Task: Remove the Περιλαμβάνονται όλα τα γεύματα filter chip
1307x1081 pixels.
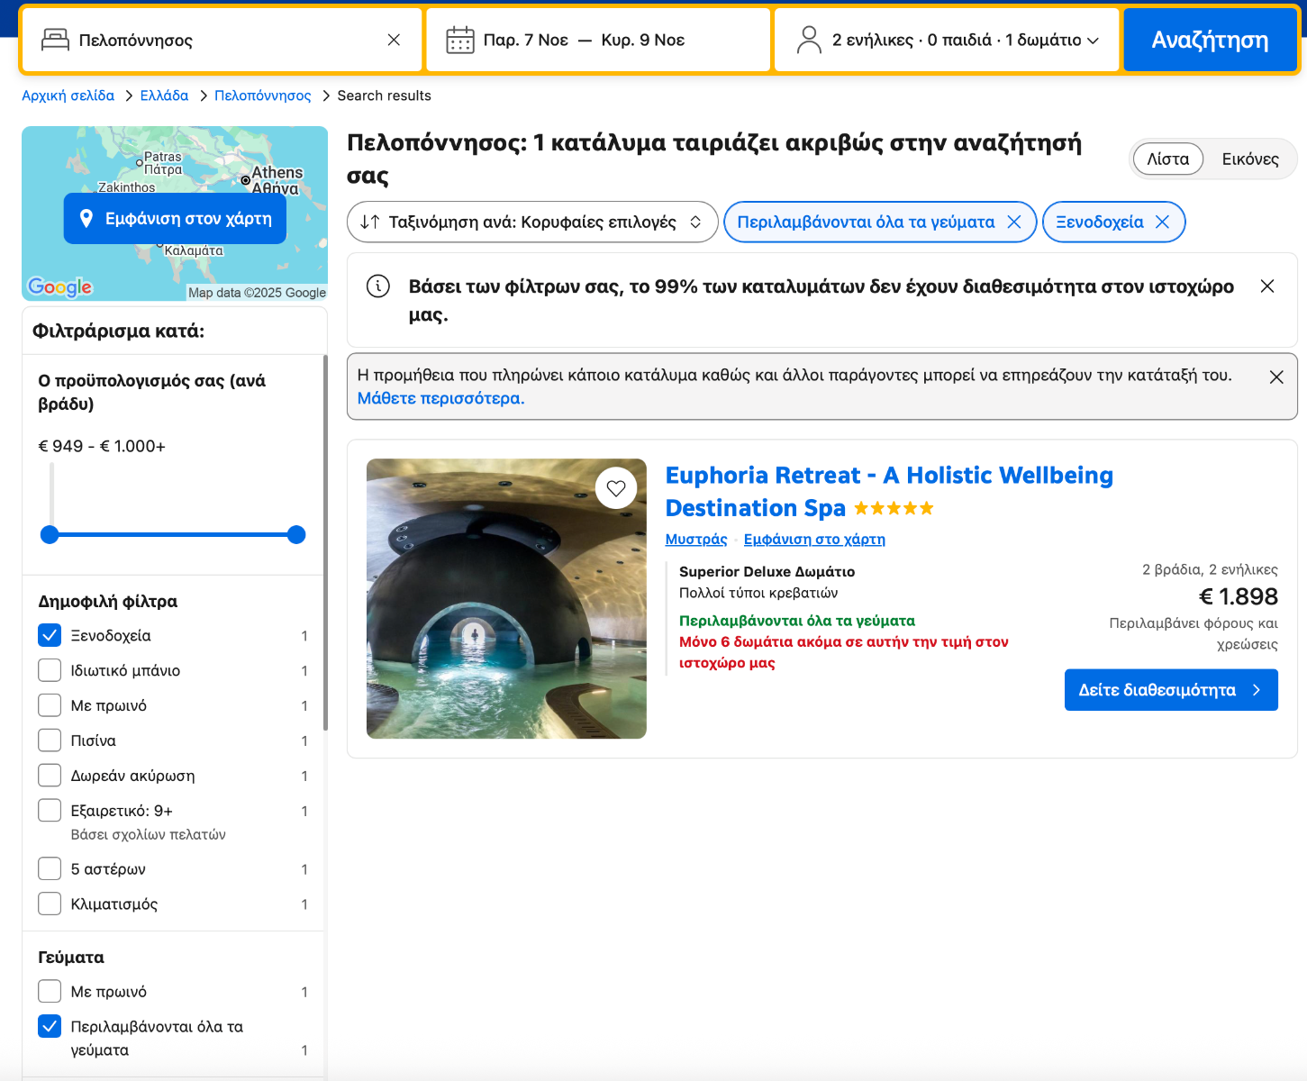Action: [x=1014, y=222]
